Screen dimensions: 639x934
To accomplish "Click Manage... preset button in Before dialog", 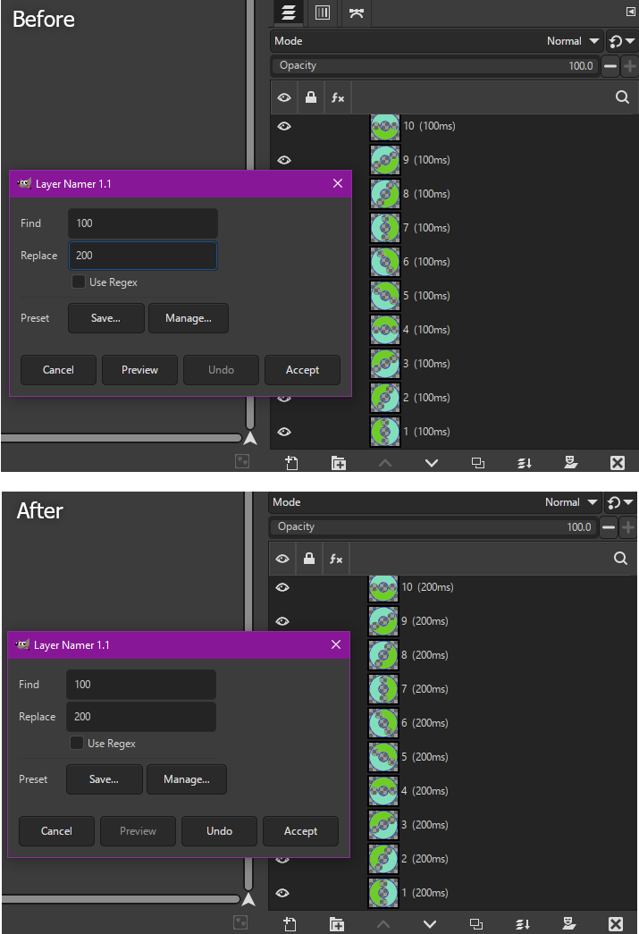I will tap(189, 318).
